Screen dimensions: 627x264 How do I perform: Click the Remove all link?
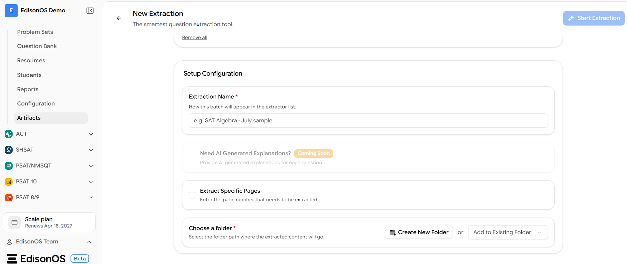click(195, 37)
